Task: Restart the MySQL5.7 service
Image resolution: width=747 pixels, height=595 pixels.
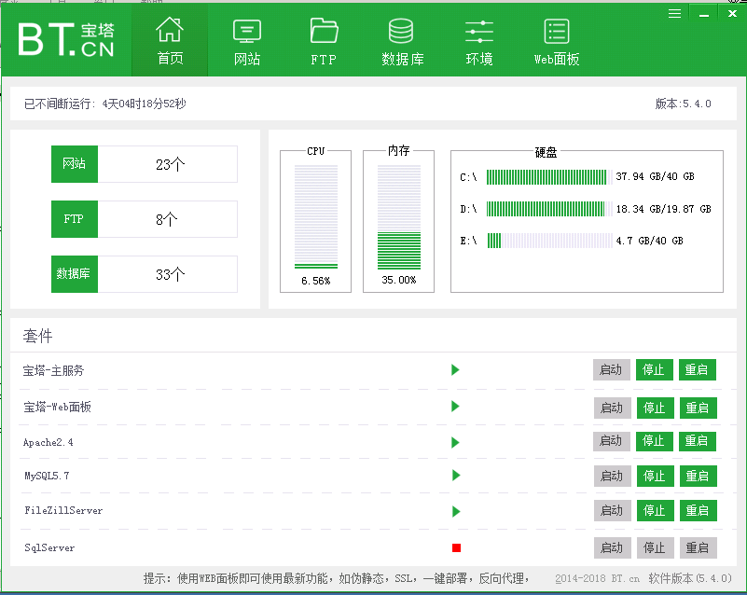Action: coord(698,476)
